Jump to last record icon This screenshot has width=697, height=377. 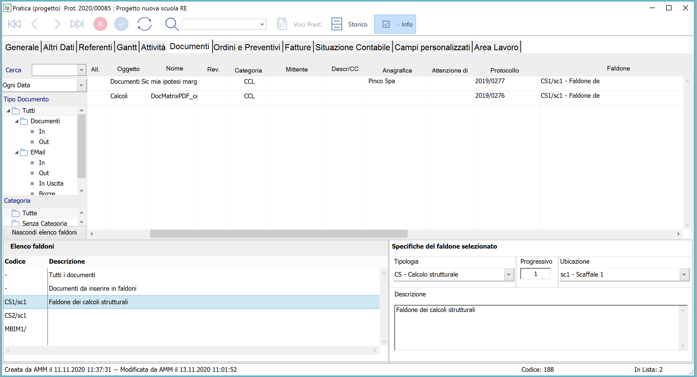pos(77,24)
